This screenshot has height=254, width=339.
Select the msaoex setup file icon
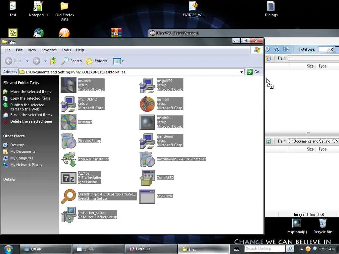coord(68,85)
